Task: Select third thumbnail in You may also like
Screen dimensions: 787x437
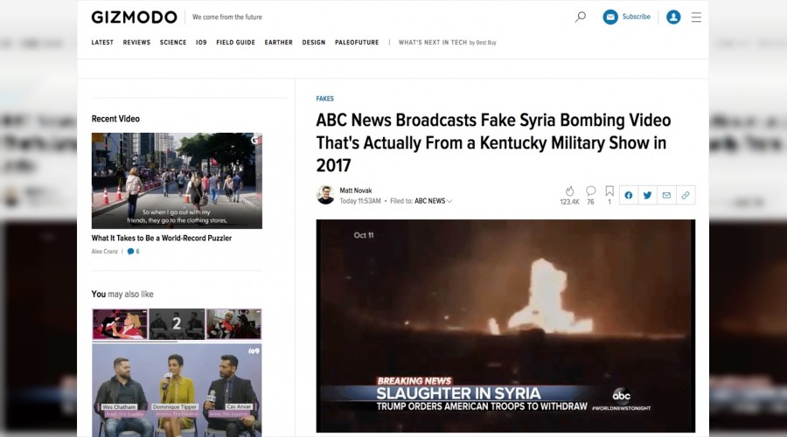Action: click(x=233, y=324)
